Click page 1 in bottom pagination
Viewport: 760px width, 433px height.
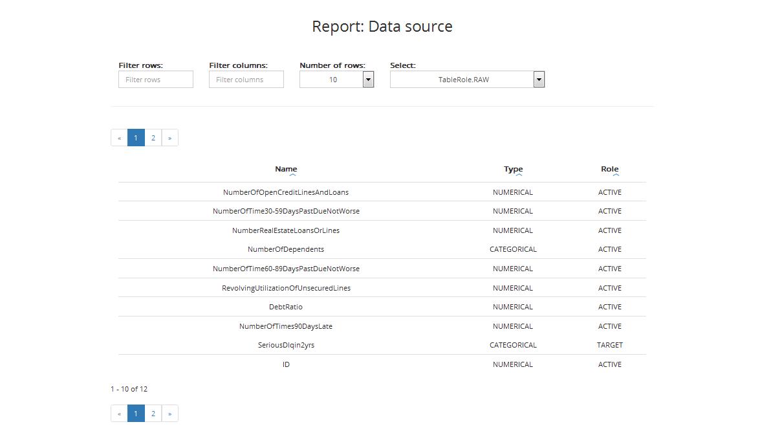(136, 414)
